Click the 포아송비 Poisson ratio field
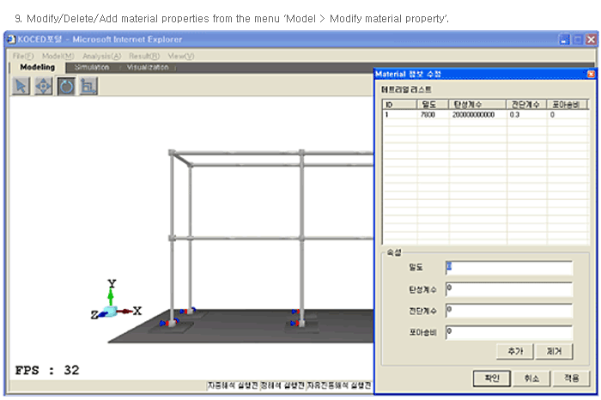Viewport: 601px width, 400px height. click(x=508, y=331)
